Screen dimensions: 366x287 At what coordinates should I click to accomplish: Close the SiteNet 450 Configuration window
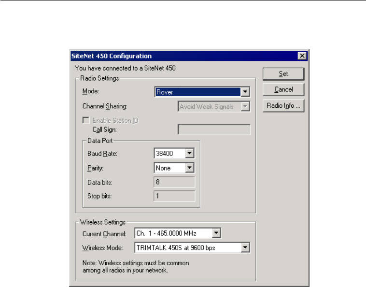point(302,56)
